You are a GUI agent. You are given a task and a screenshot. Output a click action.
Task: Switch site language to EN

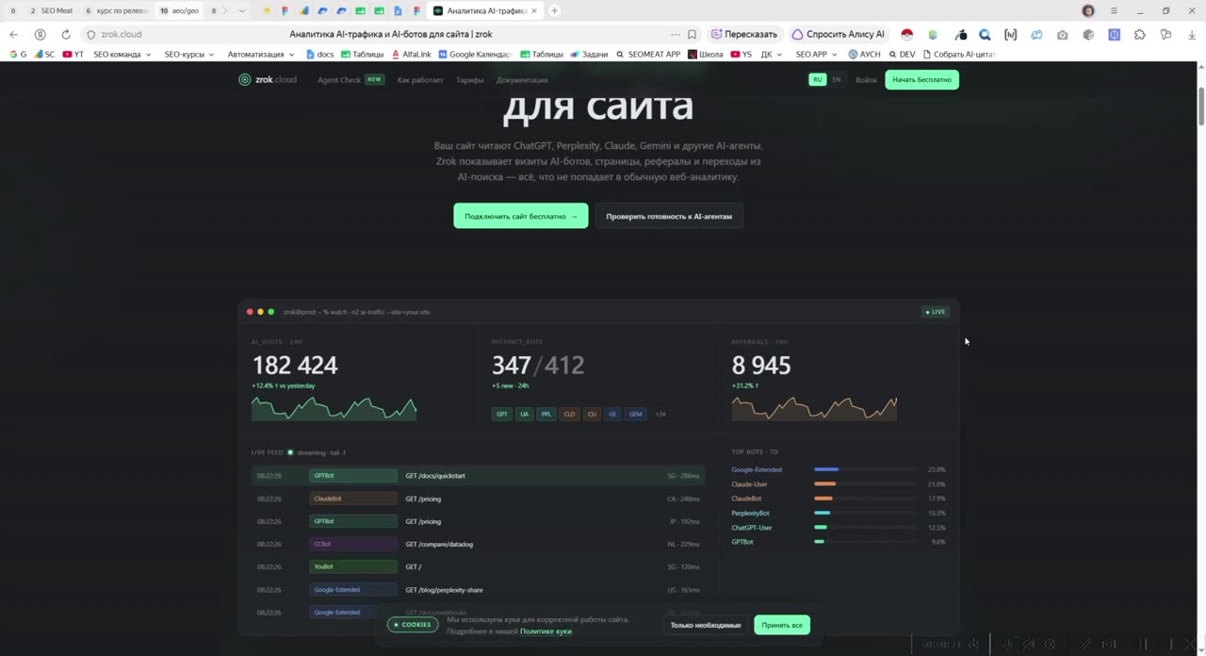tap(836, 80)
